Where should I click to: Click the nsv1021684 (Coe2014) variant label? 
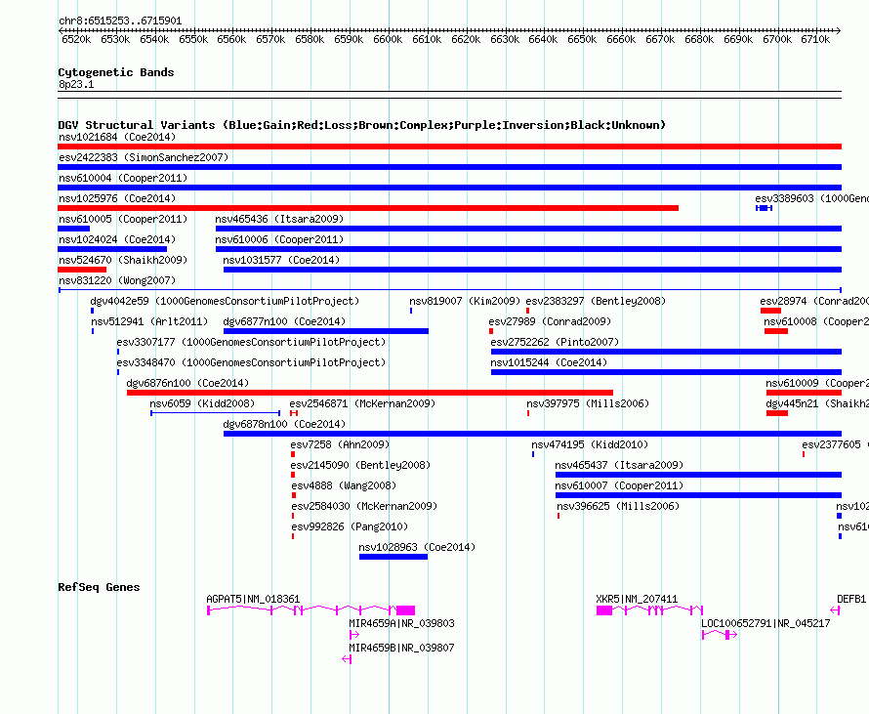pyautogui.click(x=117, y=137)
